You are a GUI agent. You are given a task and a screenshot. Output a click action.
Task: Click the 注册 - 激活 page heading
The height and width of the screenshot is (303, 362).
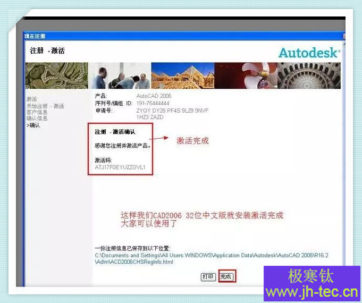tap(47, 50)
